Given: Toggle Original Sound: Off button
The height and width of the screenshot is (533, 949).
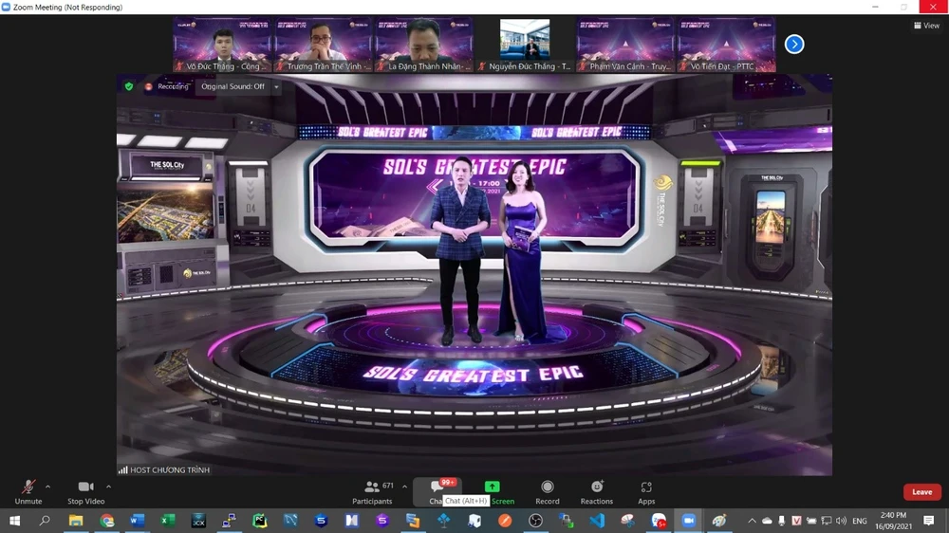Looking at the screenshot, I should [233, 86].
